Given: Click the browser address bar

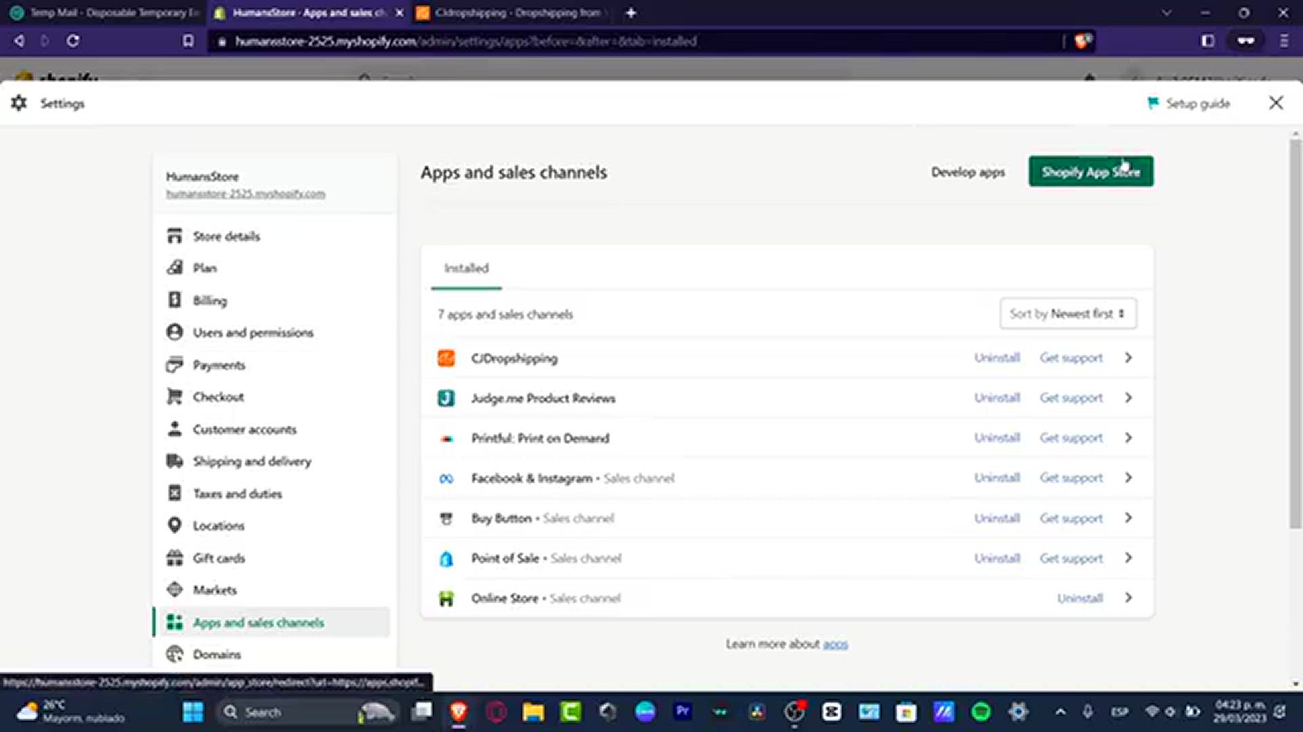Looking at the screenshot, I should tap(638, 41).
